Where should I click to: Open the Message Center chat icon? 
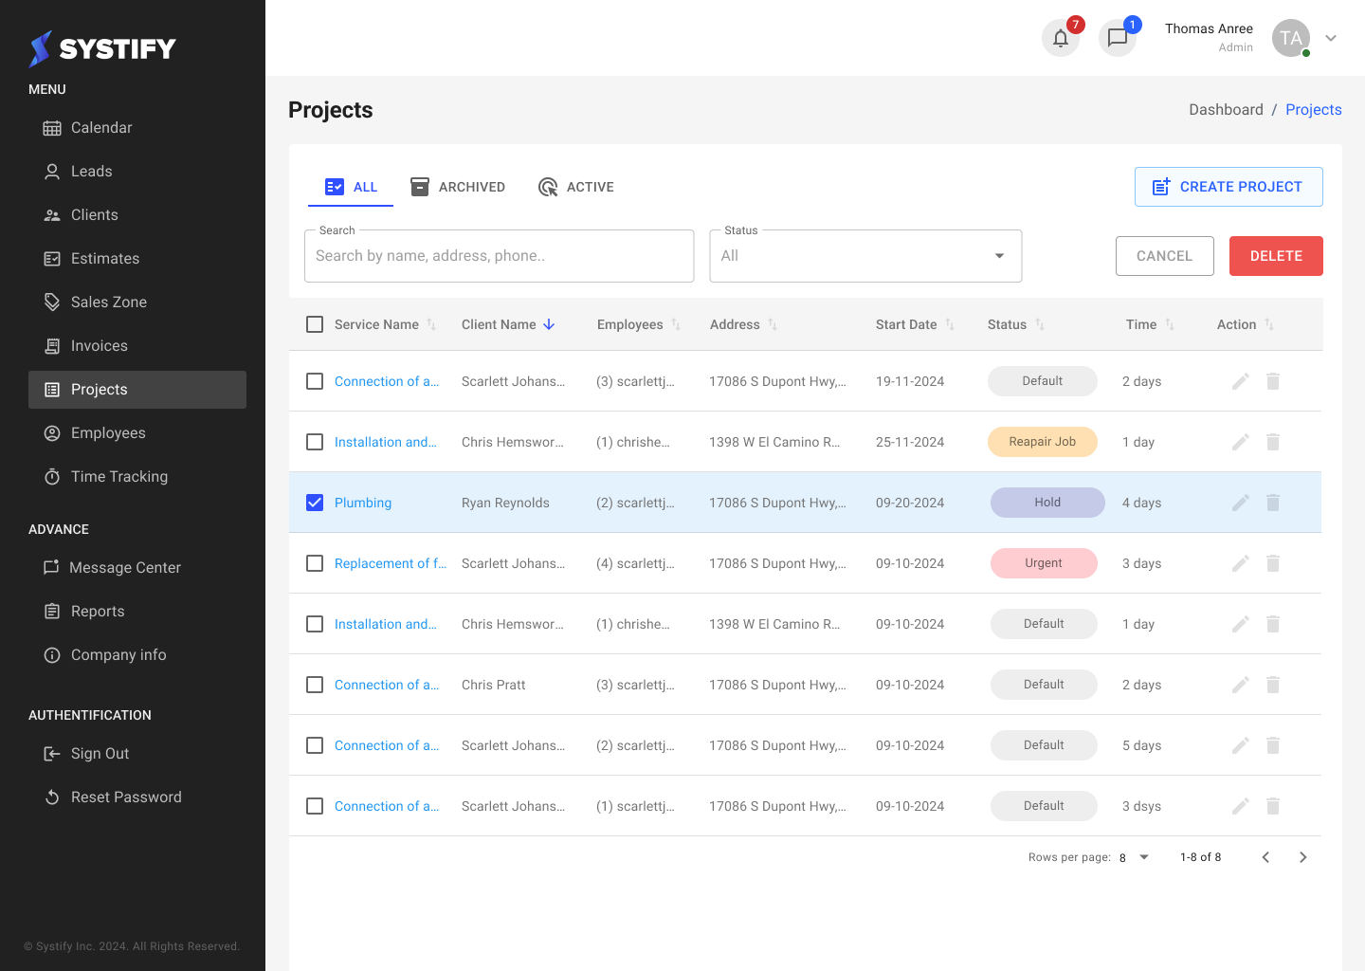point(1118,38)
